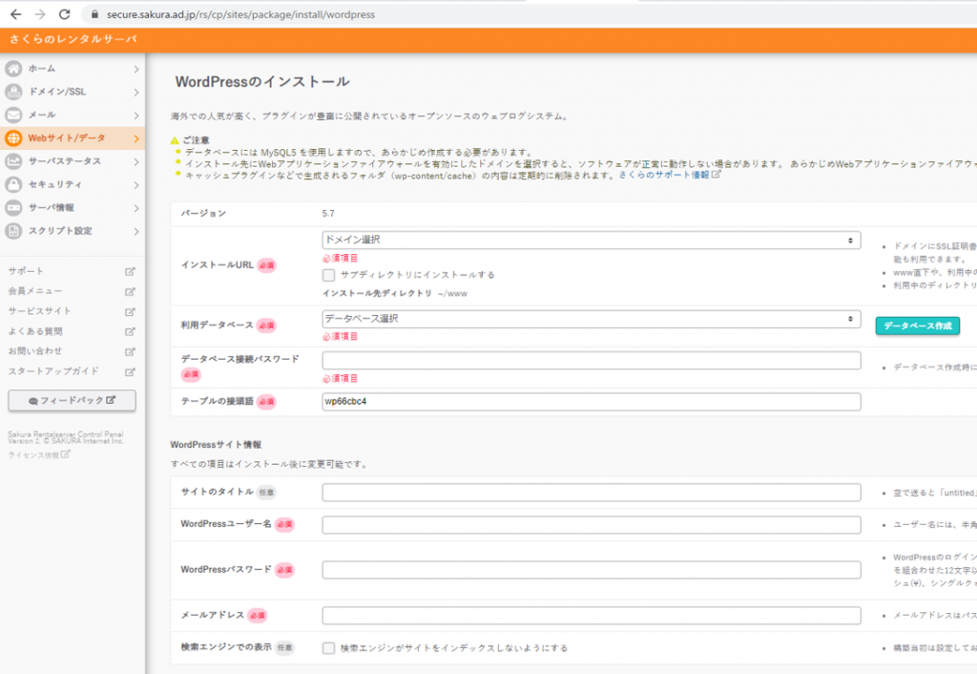
Task: Click external link icon beside 会員メニュー
Action: click(x=130, y=291)
